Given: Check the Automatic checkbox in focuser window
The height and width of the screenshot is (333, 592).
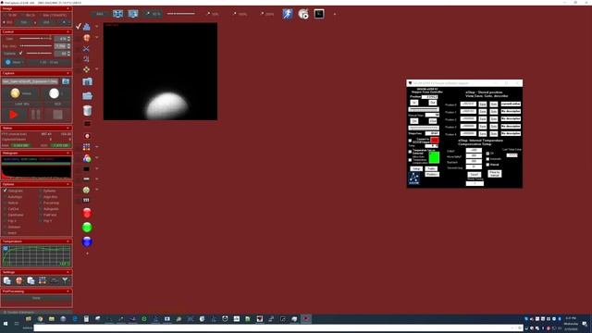Looking at the screenshot, I should (x=487, y=159).
